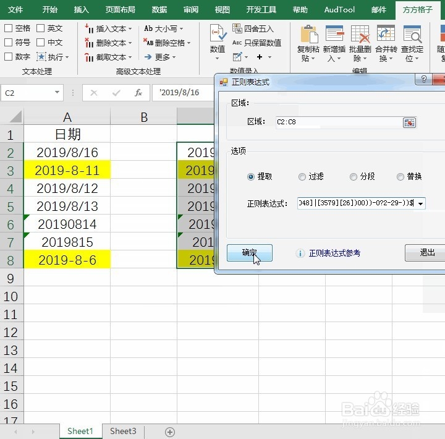Switch to the Sheet3 worksheet tab
Viewport: 445px width, 439px height.
point(123,431)
